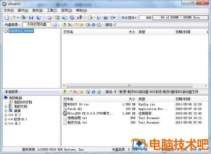Click the blue Info icon
The width and height of the screenshot is (211, 154).
tap(98, 17)
